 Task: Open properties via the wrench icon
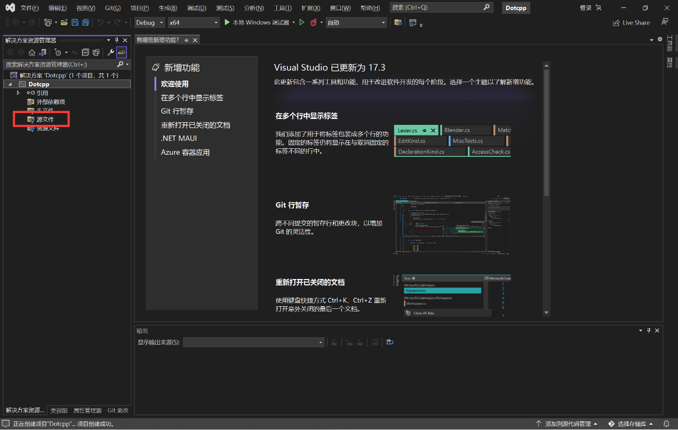coord(110,52)
